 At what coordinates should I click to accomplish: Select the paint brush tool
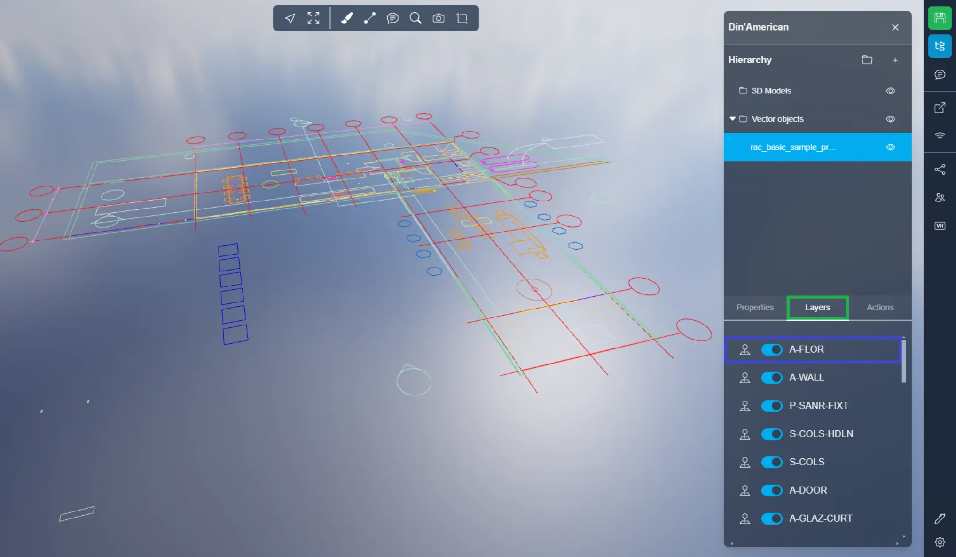click(x=346, y=18)
